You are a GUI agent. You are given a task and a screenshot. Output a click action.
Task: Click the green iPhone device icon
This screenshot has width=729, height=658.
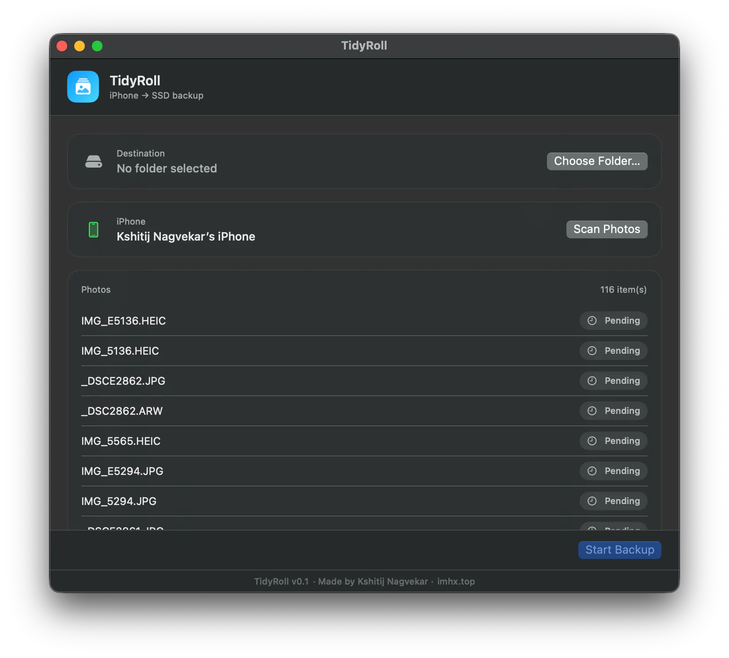tap(94, 230)
